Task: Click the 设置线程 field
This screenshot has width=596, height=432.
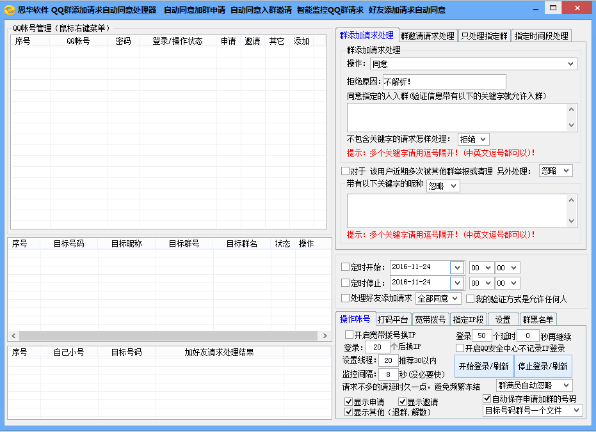Action: (x=388, y=360)
